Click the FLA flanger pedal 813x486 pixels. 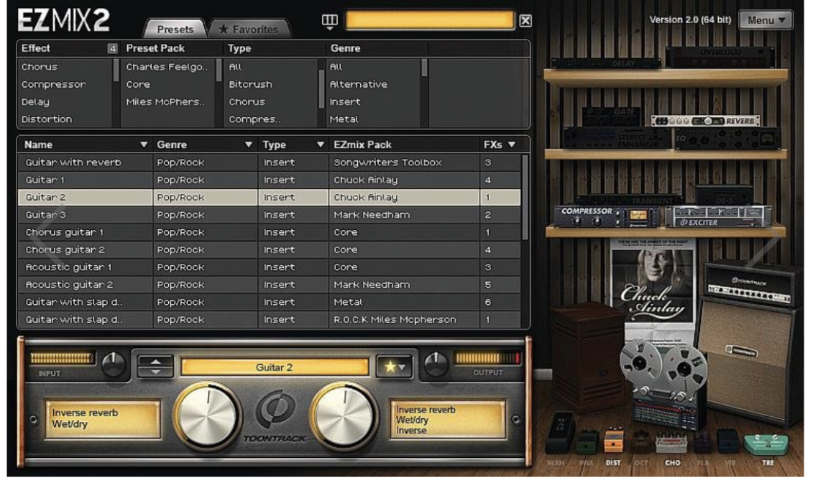[703, 442]
